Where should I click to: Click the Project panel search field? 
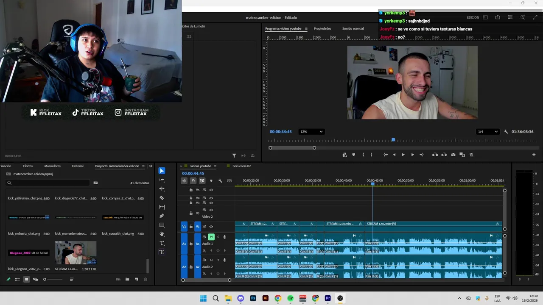[x=48, y=183]
